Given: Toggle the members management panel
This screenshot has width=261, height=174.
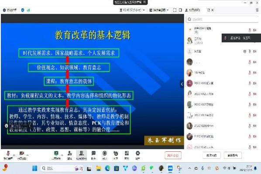Looking at the screenshot, I should point(81,155).
